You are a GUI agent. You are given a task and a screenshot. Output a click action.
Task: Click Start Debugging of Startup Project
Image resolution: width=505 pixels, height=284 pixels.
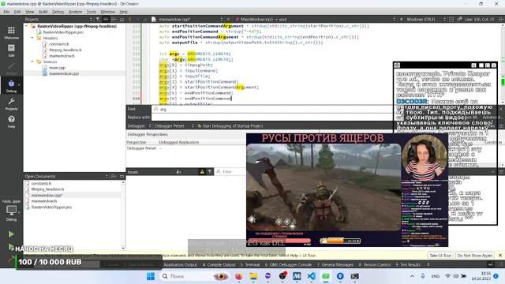coord(230,126)
